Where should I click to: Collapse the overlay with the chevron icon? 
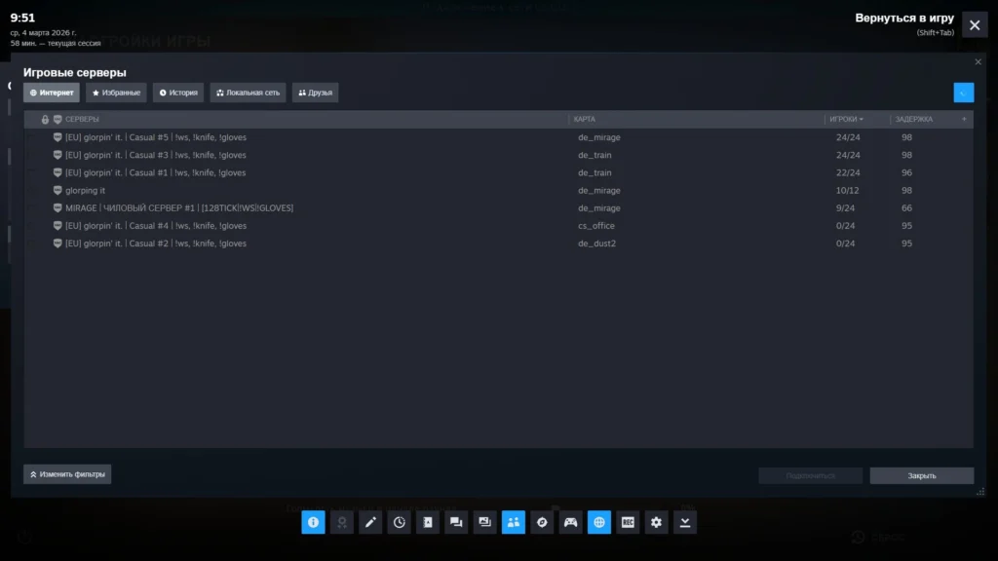click(x=684, y=522)
